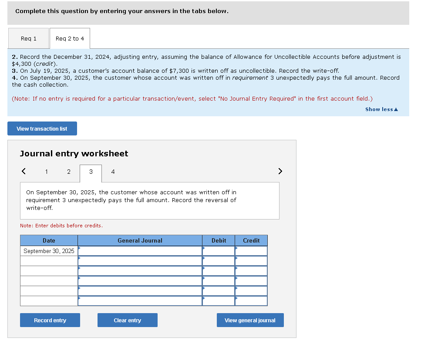
Task: Click the Clear entry button
Action: click(128, 321)
